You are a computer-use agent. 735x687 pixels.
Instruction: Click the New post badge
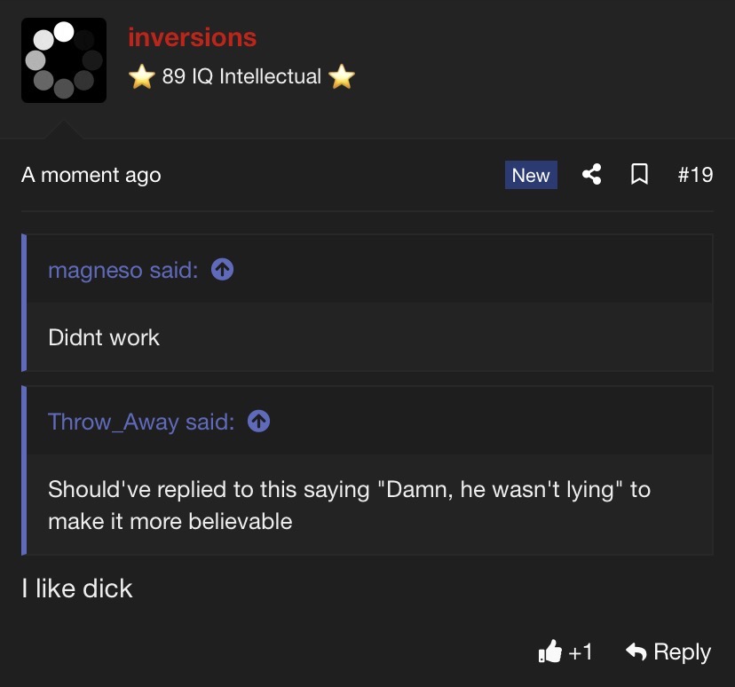531,175
